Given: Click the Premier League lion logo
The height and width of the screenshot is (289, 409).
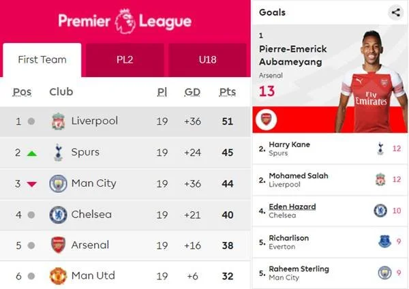Looking at the screenshot, I should pos(125,21).
